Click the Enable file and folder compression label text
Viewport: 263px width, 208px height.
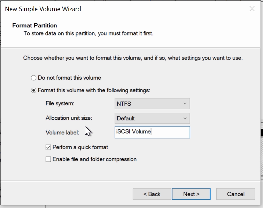(94, 159)
